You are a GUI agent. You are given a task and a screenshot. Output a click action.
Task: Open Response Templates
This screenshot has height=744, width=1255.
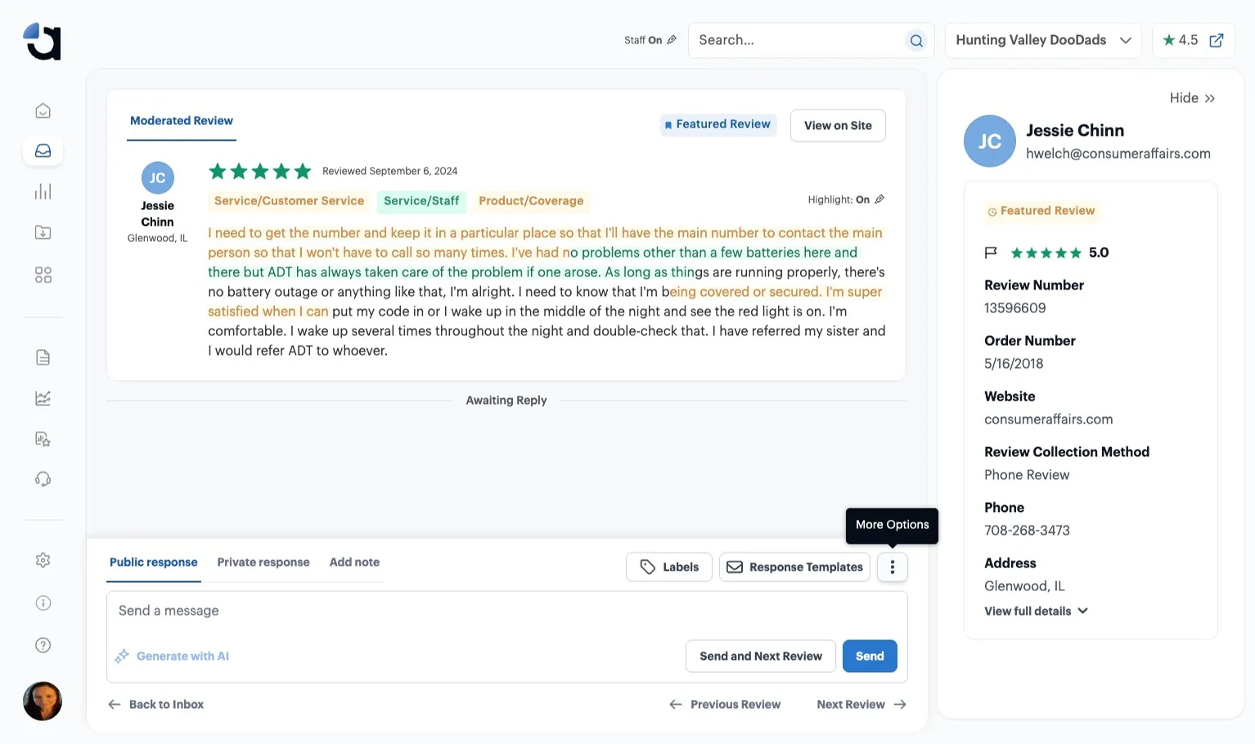pyautogui.click(x=794, y=567)
